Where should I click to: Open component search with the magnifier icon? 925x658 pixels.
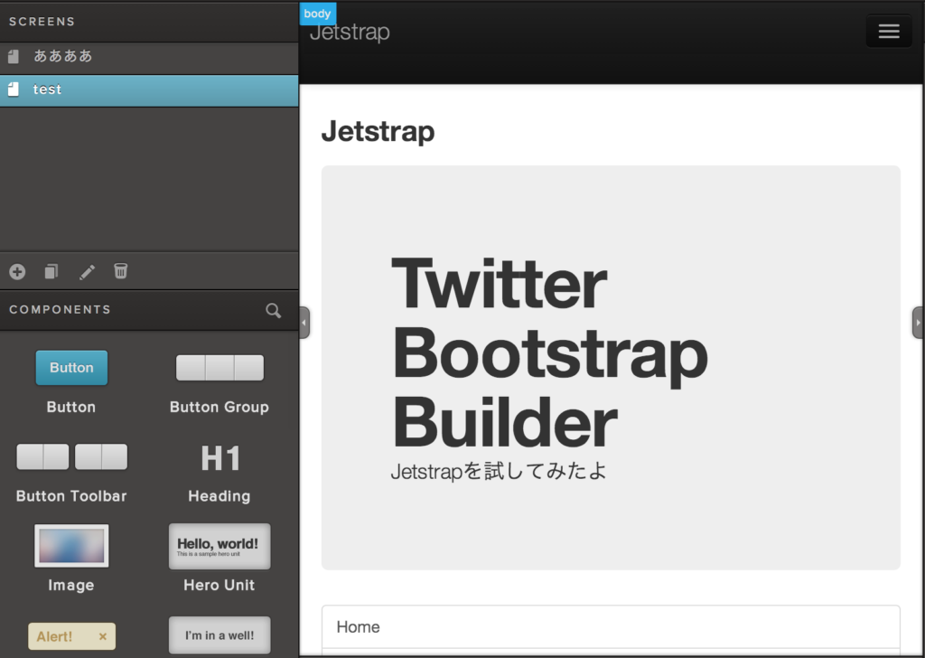pos(274,310)
